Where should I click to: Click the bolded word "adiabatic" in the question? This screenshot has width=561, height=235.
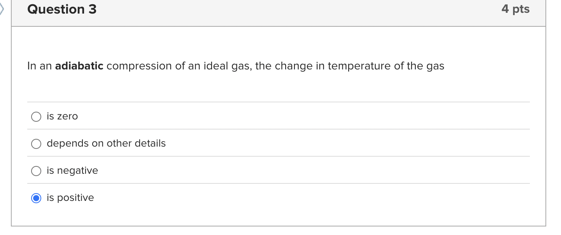(x=79, y=66)
